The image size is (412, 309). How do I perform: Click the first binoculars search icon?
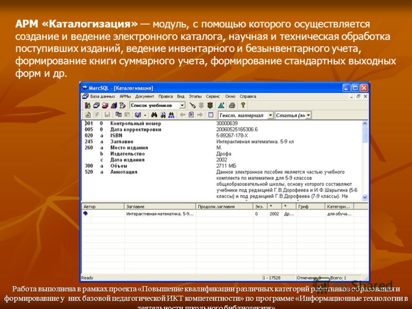154,115
